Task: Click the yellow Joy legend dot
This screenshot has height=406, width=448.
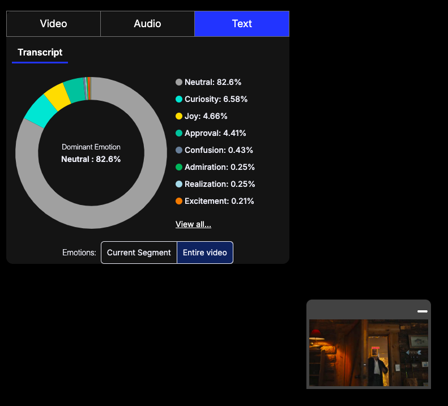Action: pos(179,116)
